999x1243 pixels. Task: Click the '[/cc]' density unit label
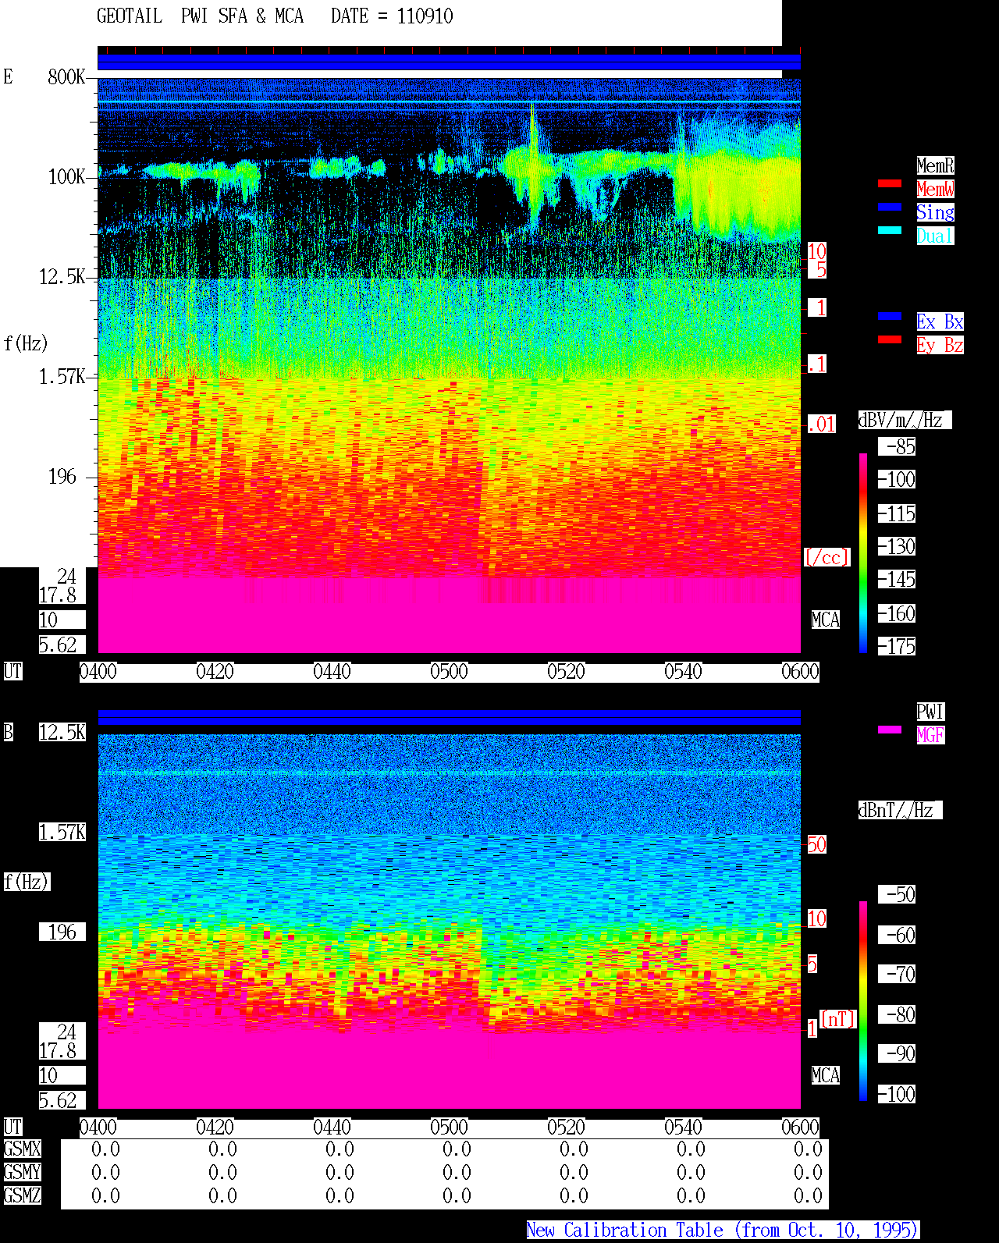coord(827,557)
